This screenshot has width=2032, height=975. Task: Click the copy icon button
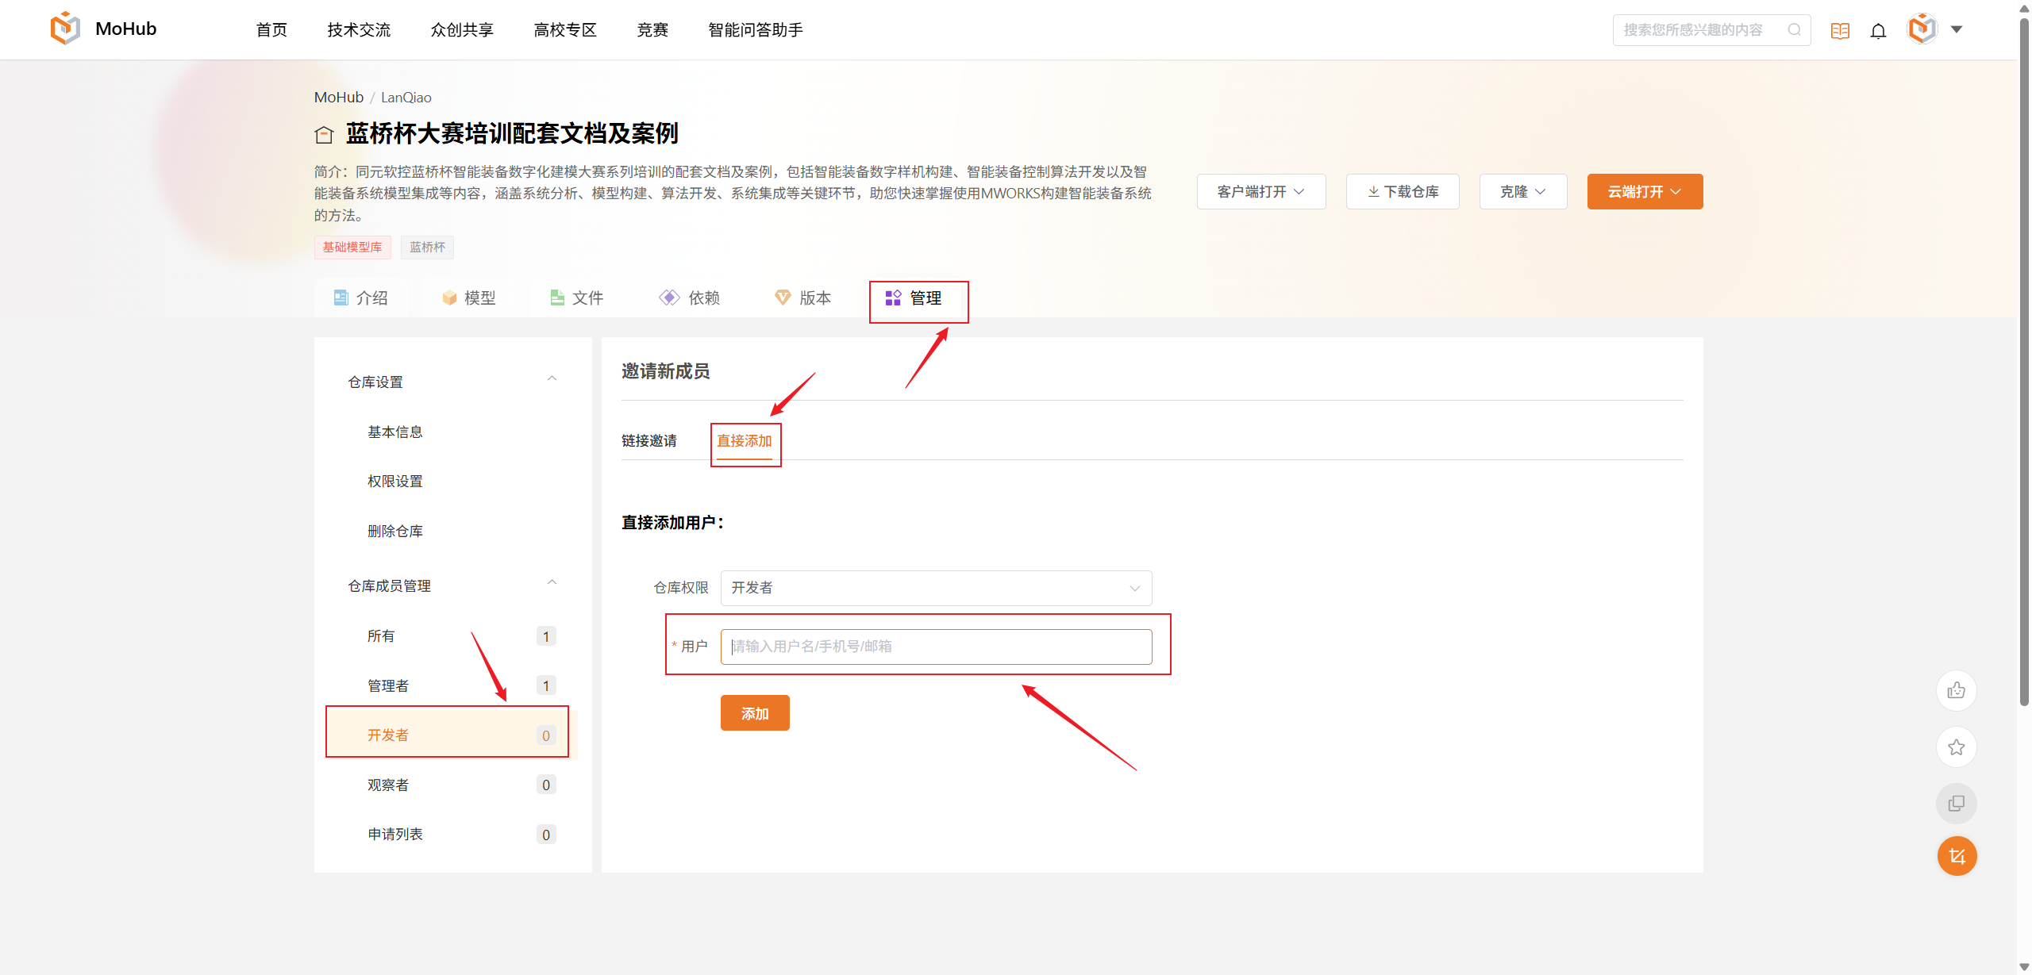(x=1957, y=804)
